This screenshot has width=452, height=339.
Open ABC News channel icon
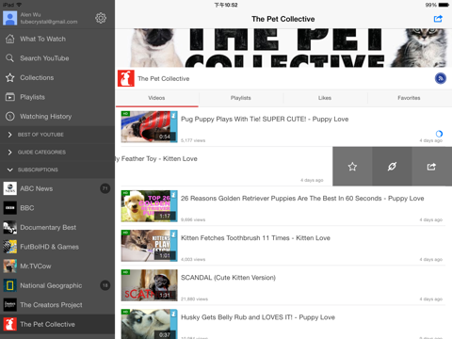click(10, 188)
